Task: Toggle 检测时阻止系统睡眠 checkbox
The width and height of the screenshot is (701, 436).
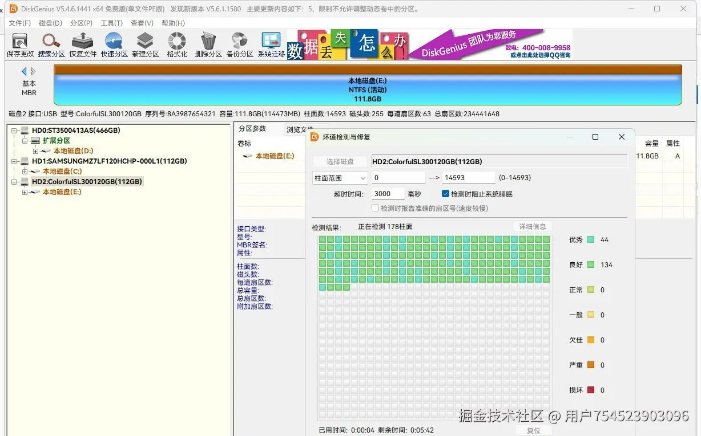Action: click(x=446, y=194)
